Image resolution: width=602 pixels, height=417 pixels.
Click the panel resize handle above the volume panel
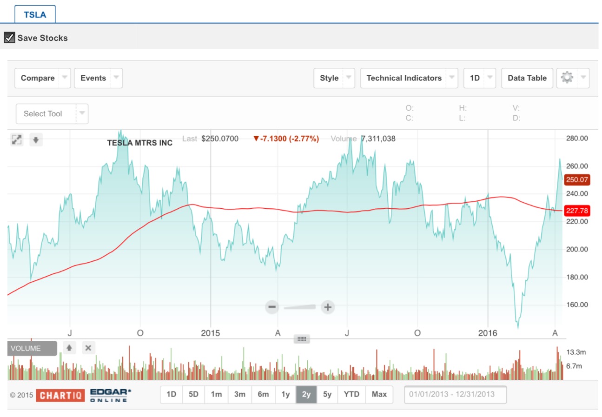(x=301, y=339)
